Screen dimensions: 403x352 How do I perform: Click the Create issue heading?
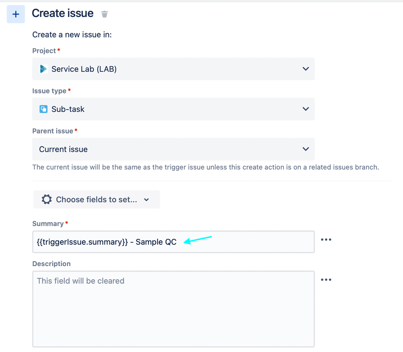[63, 13]
